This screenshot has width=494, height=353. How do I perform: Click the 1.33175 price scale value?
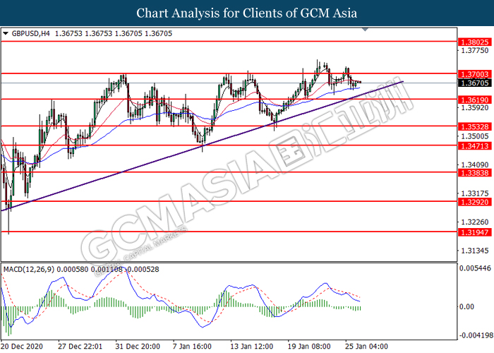(x=474, y=193)
